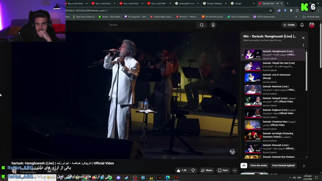The width and height of the screenshot is (322, 181).
Task: Switch the ENG input language indicator
Action: point(299,178)
